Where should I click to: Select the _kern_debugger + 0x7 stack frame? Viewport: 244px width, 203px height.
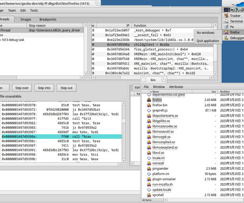point(152,30)
